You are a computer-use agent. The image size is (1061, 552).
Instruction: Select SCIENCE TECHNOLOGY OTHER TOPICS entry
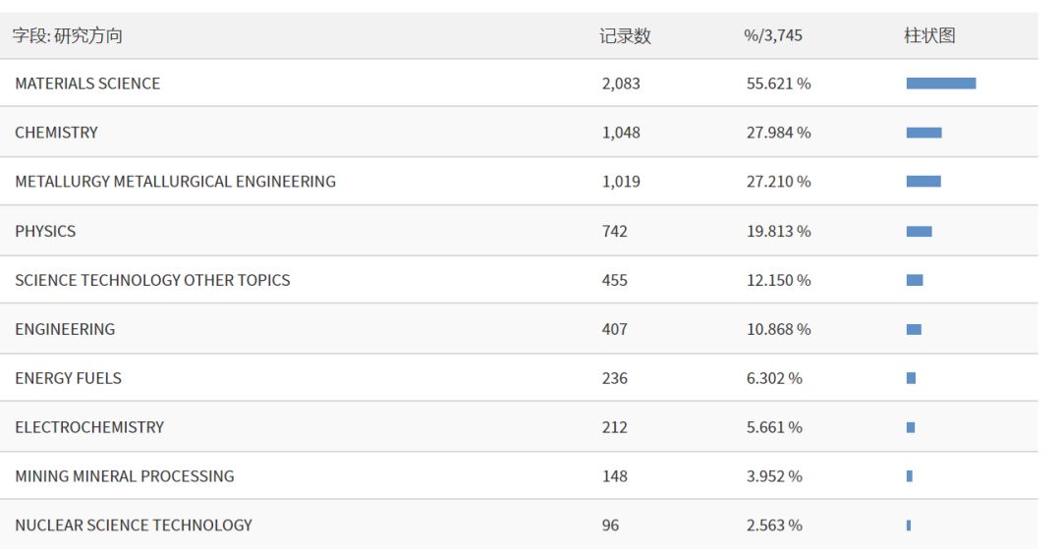pos(152,280)
